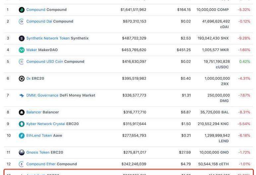Select the market cap $315,917,644

click(135, 124)
